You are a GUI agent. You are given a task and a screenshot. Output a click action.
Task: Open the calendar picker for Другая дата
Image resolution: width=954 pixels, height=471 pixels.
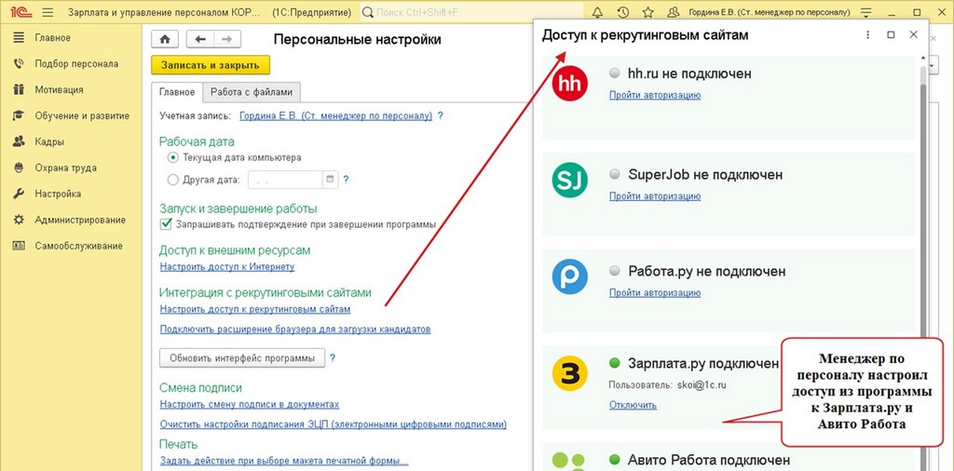coord(330,180)
